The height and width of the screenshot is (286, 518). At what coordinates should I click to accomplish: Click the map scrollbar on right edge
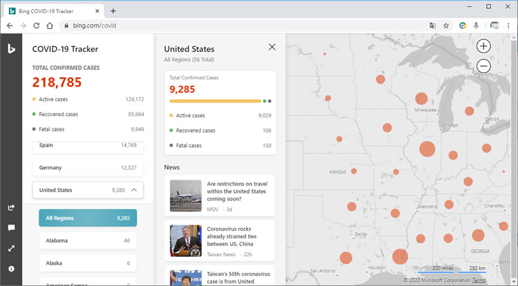pos(514,158)
